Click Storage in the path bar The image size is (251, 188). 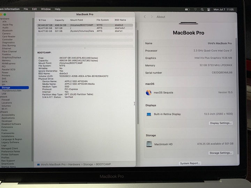pyautogui.click(x=88, y=164)
